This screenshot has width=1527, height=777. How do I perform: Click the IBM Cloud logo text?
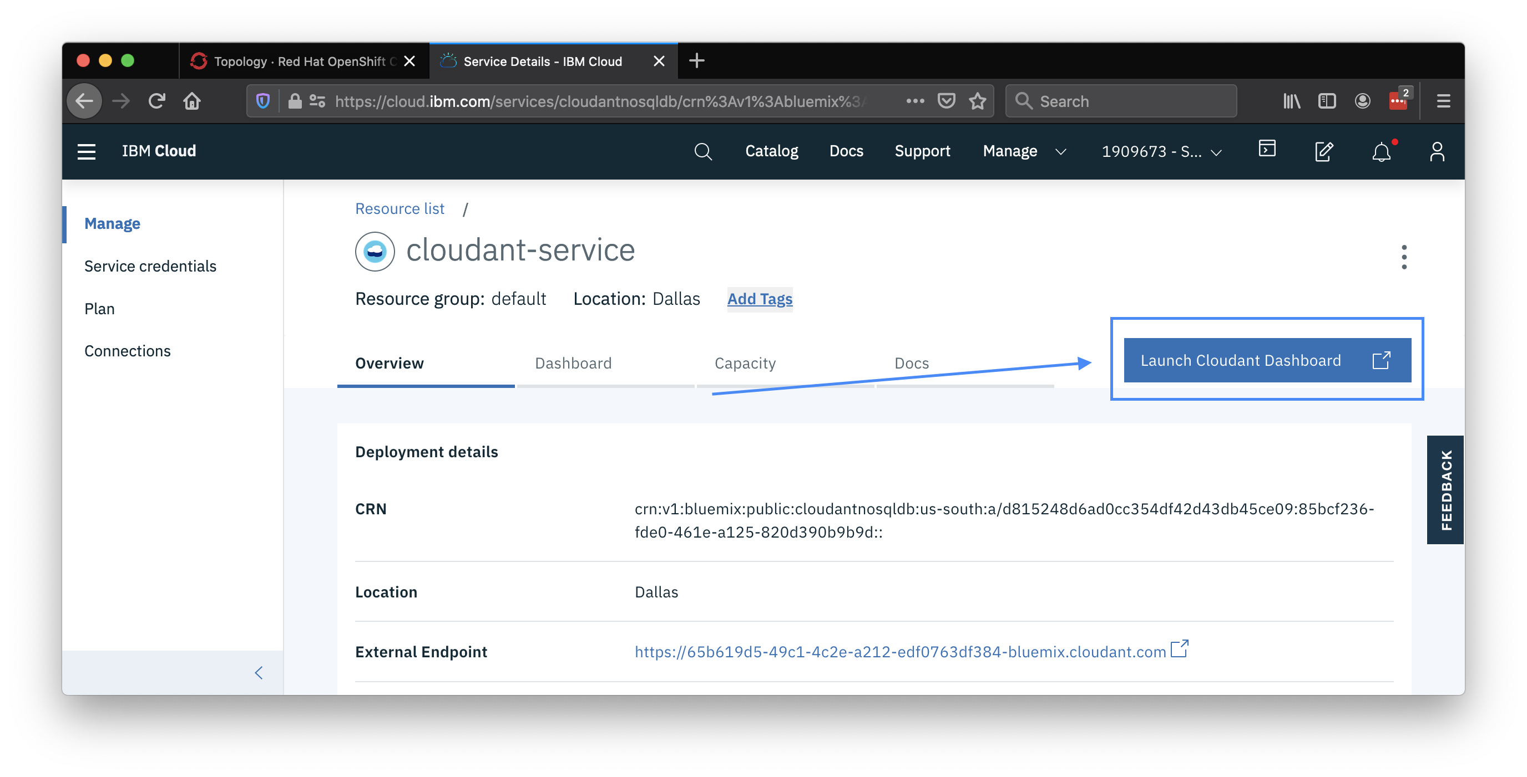159,152
